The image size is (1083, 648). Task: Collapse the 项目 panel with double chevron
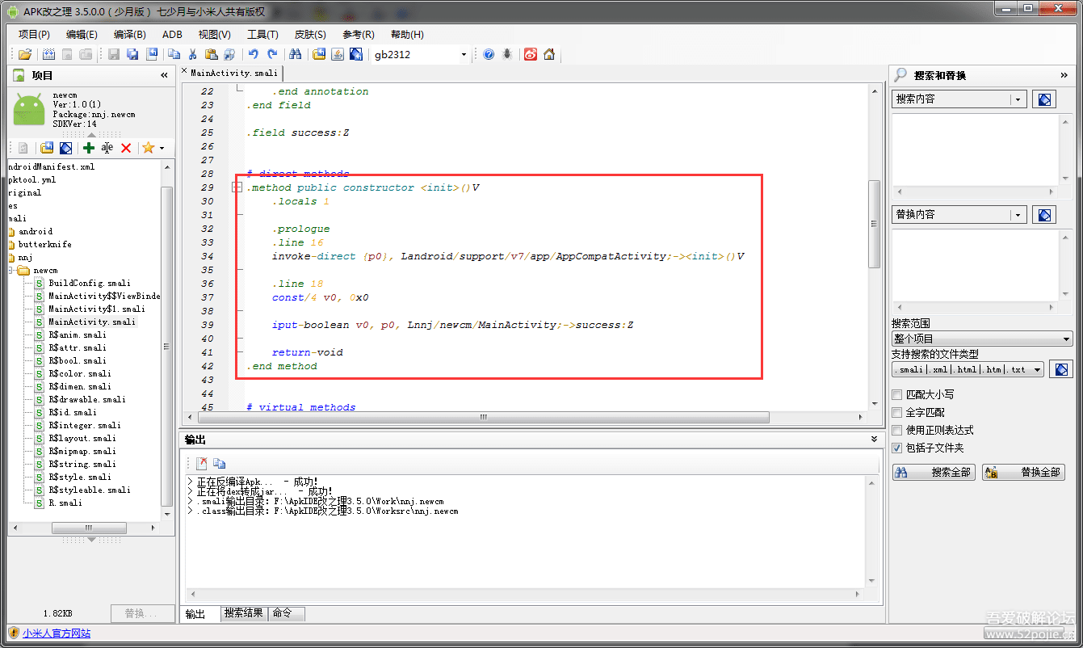pyautogui.click(x=165, y=75)
